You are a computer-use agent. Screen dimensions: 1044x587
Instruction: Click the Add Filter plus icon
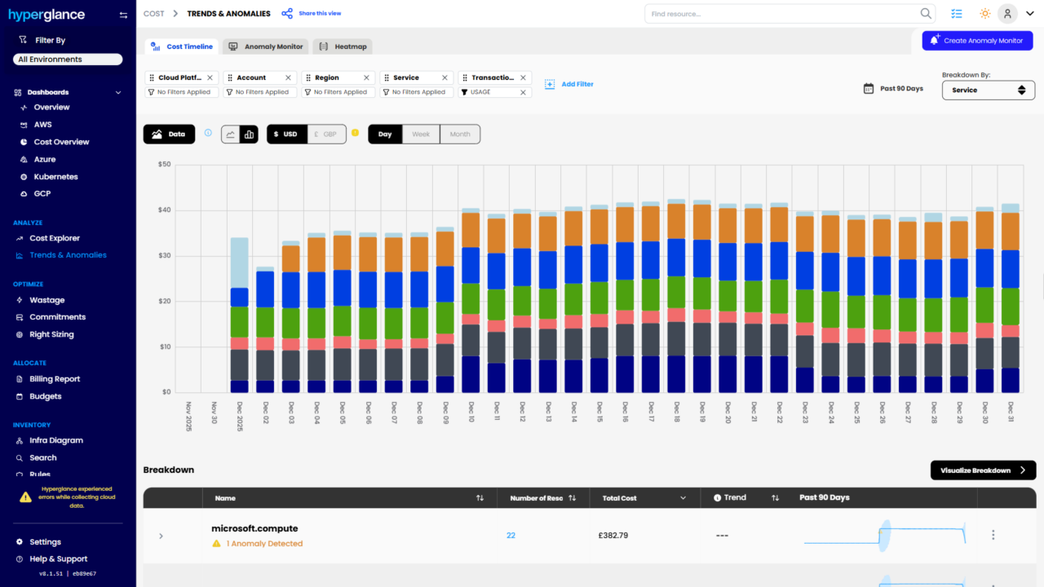[550, 84]
